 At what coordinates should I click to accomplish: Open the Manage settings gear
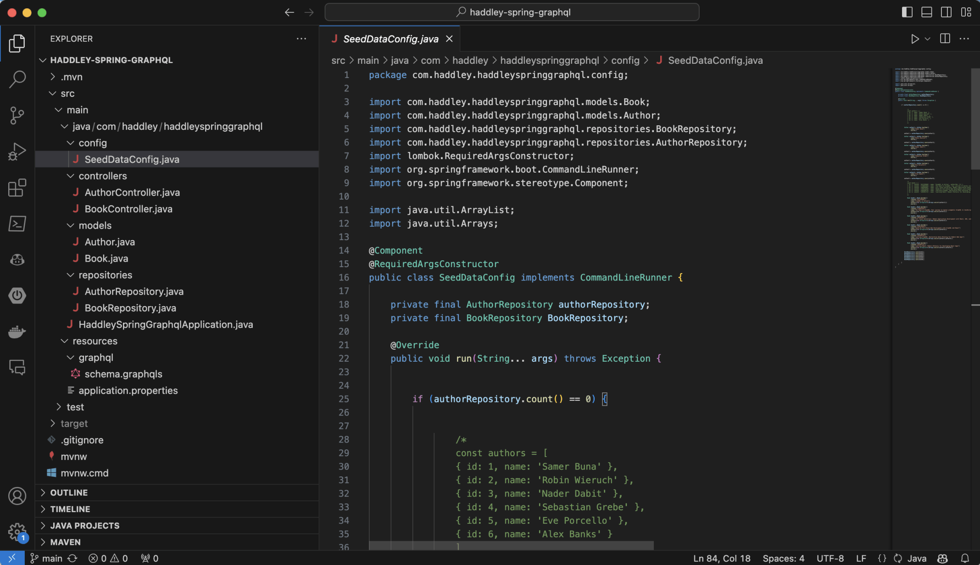[17, 532]
